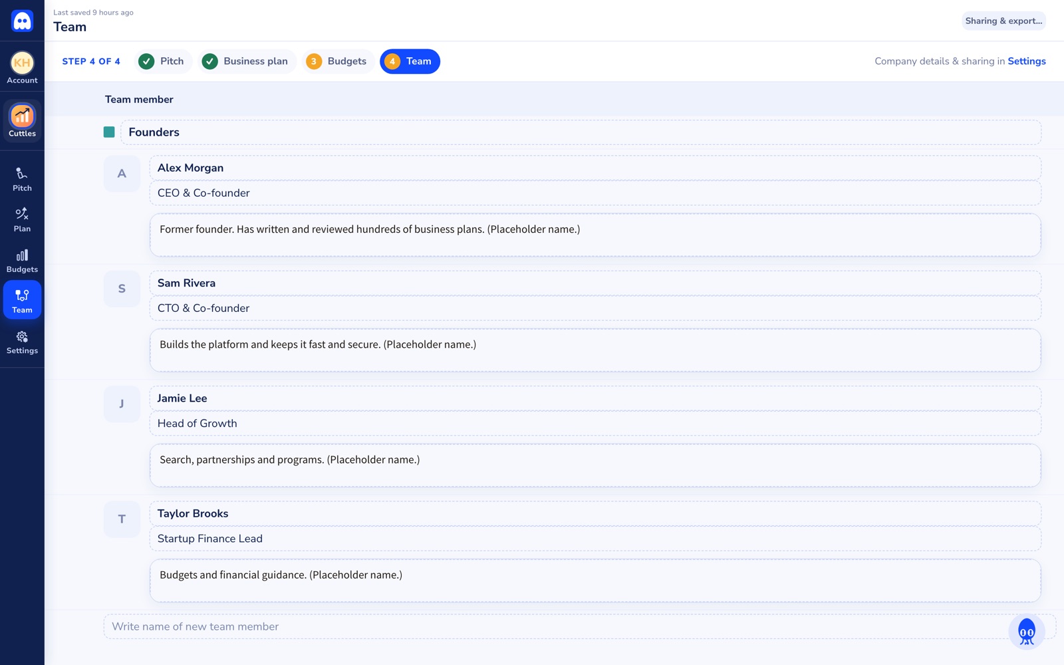
Task: Open Sharing & export options
Action: click(x=1003, y=21)
